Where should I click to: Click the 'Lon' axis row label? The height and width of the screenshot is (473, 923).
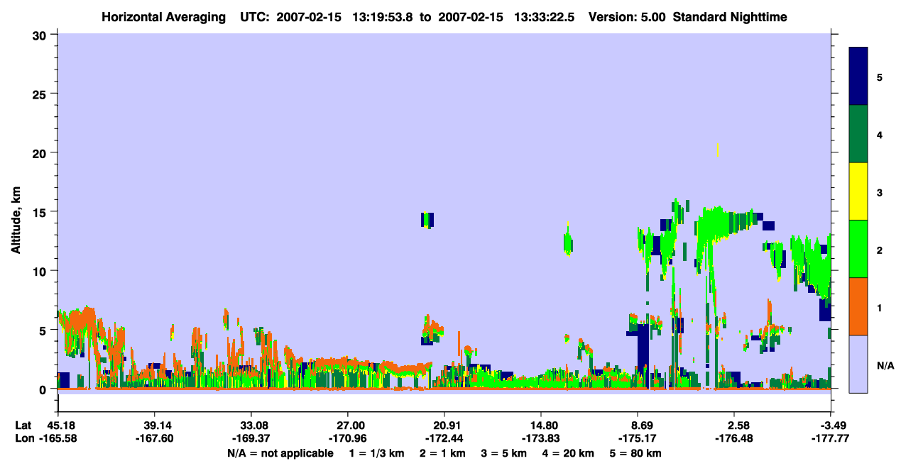tap(23, 438)
